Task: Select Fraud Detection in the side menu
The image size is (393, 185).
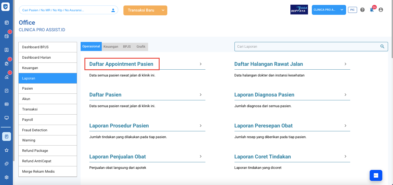Action: click(x=48, y=130)
